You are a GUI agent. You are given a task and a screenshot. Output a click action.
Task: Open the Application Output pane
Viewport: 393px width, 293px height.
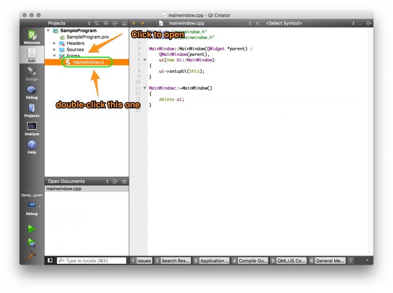tap(211, 261)
